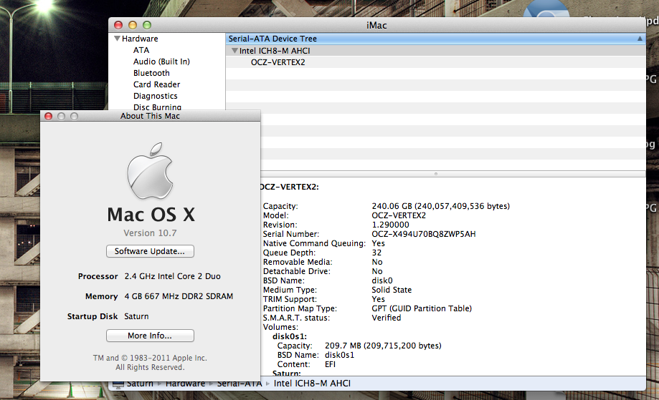Collapse the Intel ICH8-M AHCI tree node

234,51
